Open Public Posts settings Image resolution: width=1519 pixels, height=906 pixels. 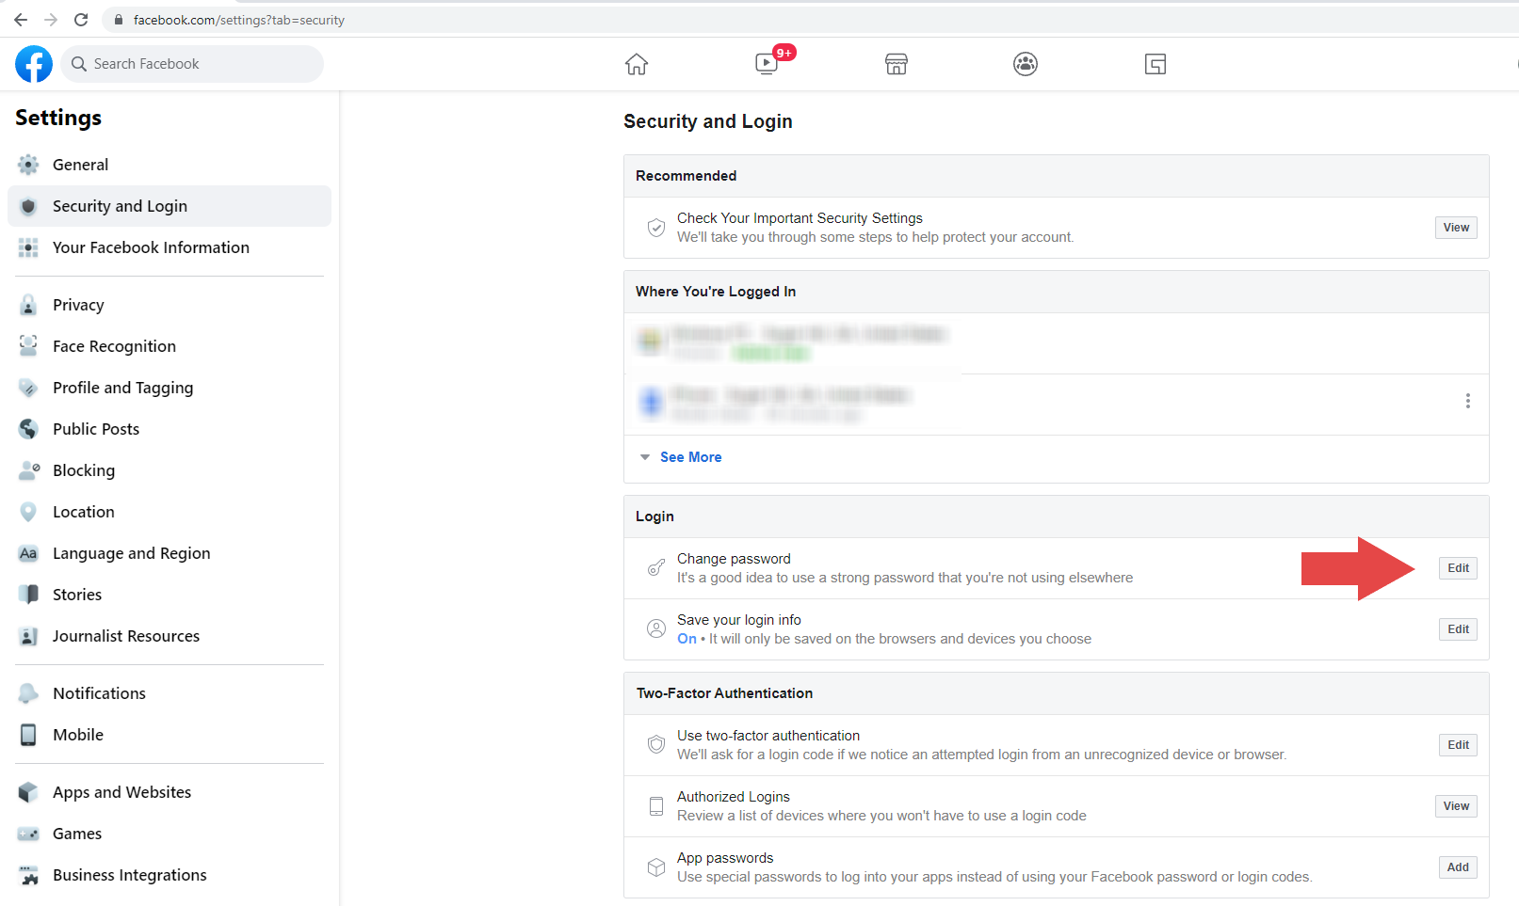tap(170, 429)
